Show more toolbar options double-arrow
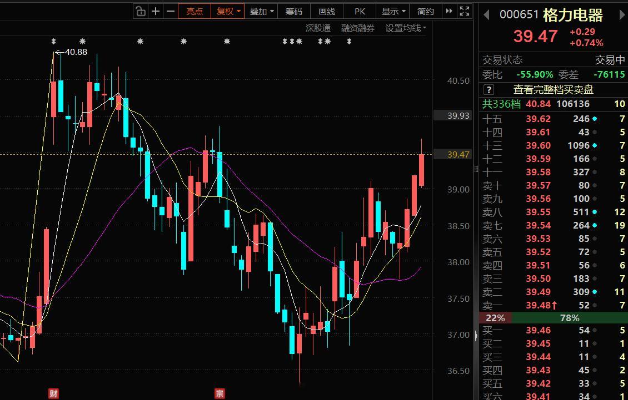The image size is (628, 400). 449,11
